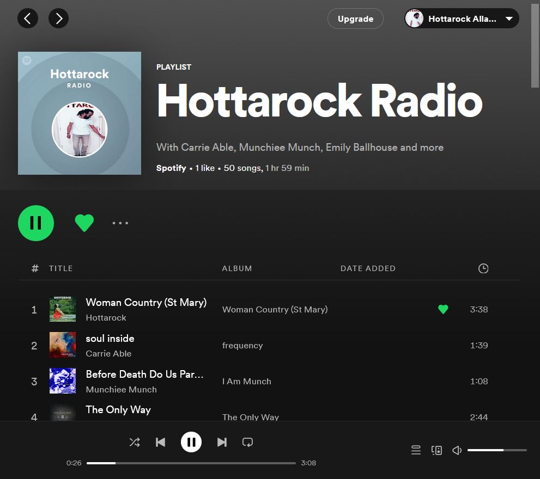Image resolution: width=540 pixels, height=479 pixels.
Task: Open the Hottarock Alla... account dropdown
Action: (462, 19)
